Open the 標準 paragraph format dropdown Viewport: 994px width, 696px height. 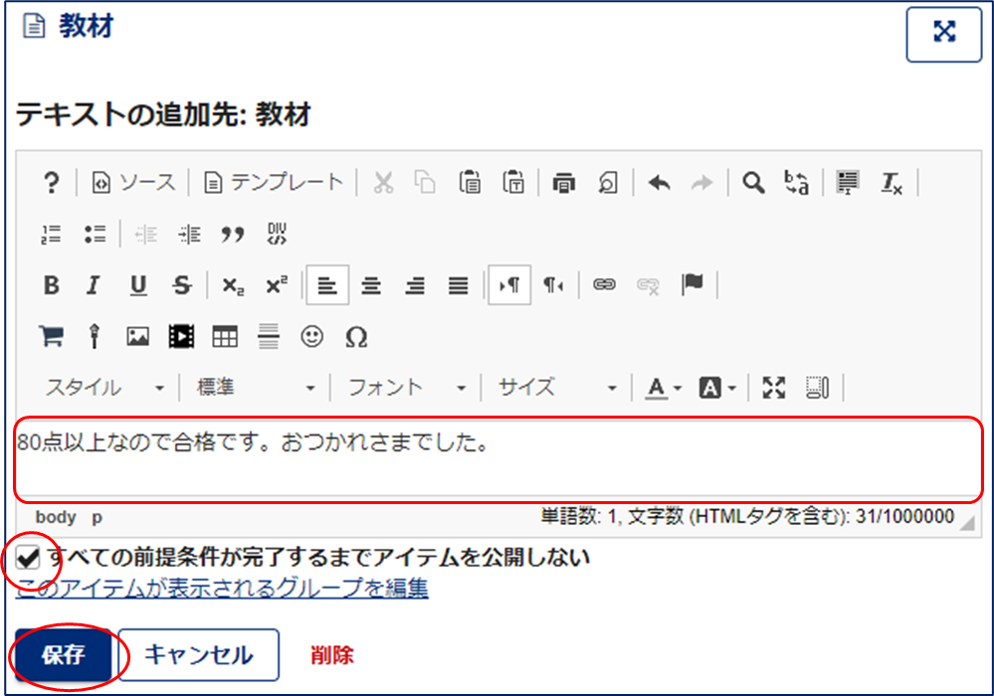coord(256,388)
